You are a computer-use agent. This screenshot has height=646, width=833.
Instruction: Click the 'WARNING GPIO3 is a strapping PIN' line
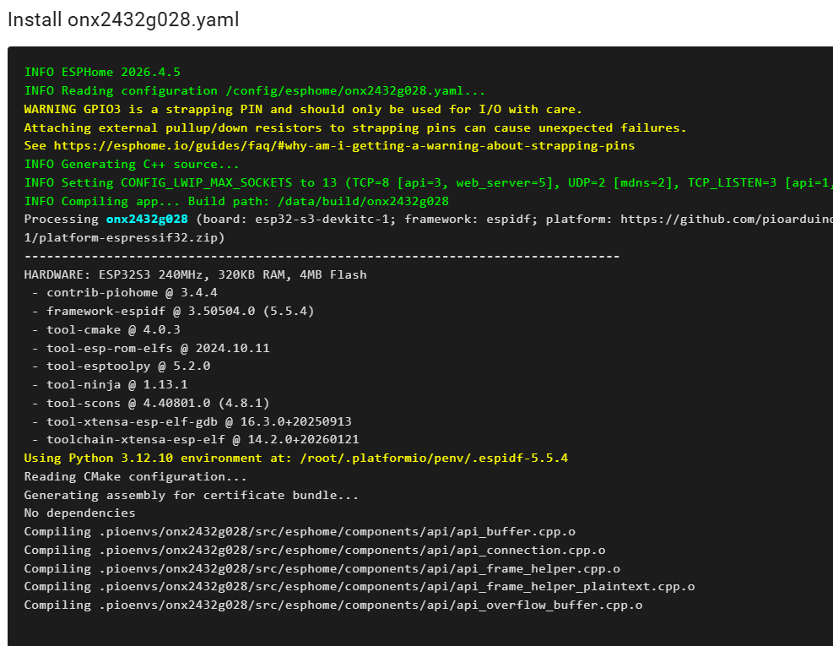coord(303,109)
